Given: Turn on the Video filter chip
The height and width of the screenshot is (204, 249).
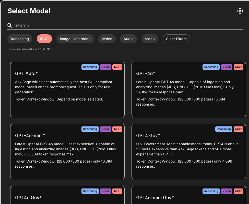Looking at the screenshot, I should [150, 39].
